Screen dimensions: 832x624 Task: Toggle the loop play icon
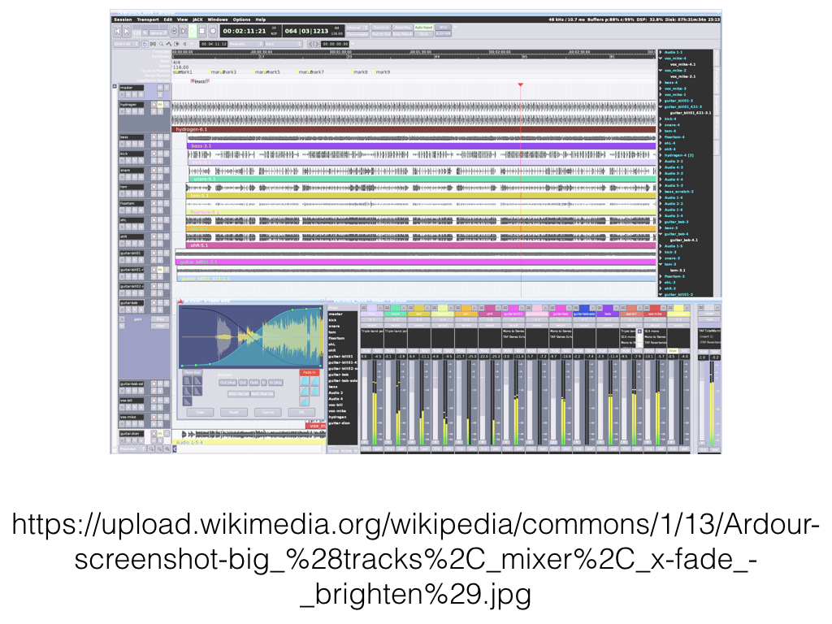174,31
